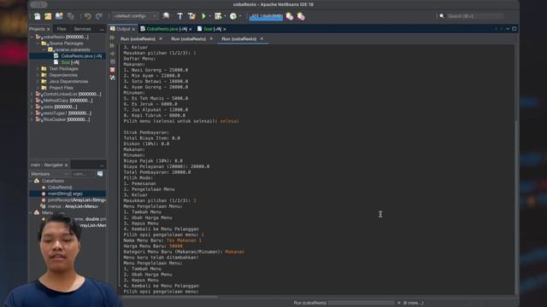Click the output Settings sparkle icon
547x307 pixels.
(x=112, y=78)
